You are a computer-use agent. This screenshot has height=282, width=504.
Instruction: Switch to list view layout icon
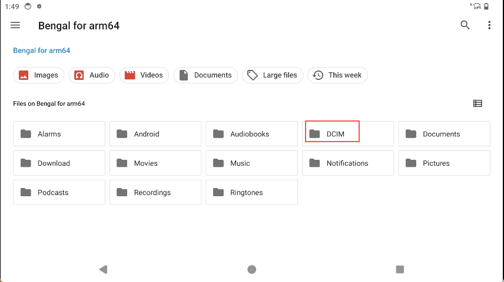tap(478, 103)
